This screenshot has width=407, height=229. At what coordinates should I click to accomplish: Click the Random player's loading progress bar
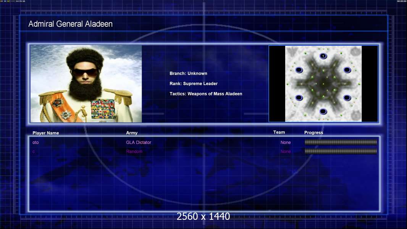[x=341, y=151]
